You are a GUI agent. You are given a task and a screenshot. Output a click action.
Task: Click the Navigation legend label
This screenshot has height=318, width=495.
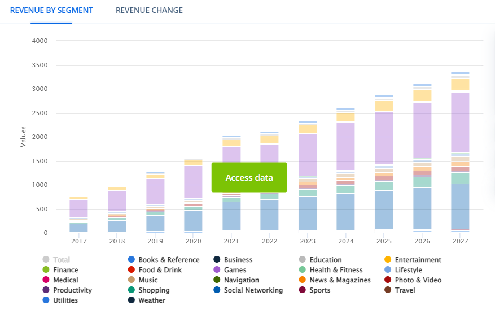coord(242,280)
